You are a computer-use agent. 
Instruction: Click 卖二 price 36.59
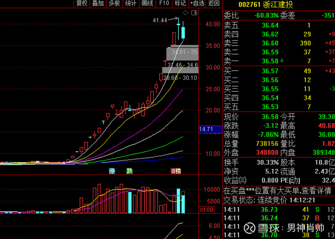pyautogui.click(x=270, y=52)
